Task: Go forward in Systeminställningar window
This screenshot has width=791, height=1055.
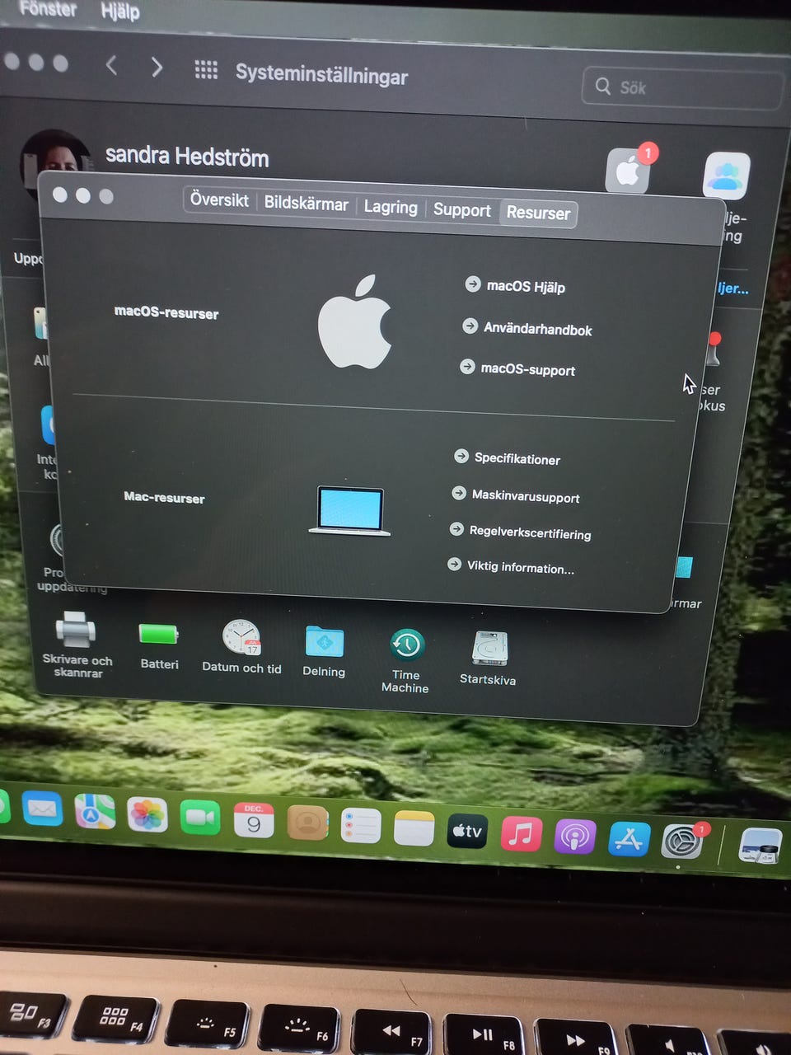Action: pos(157,67)
